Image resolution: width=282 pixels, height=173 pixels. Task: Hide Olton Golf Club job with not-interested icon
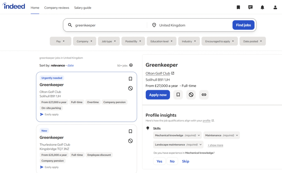click(131, 88)
